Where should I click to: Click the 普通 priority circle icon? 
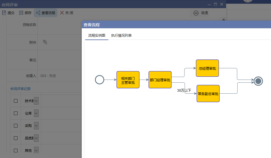pyautogui.click(x=196, y=13)
